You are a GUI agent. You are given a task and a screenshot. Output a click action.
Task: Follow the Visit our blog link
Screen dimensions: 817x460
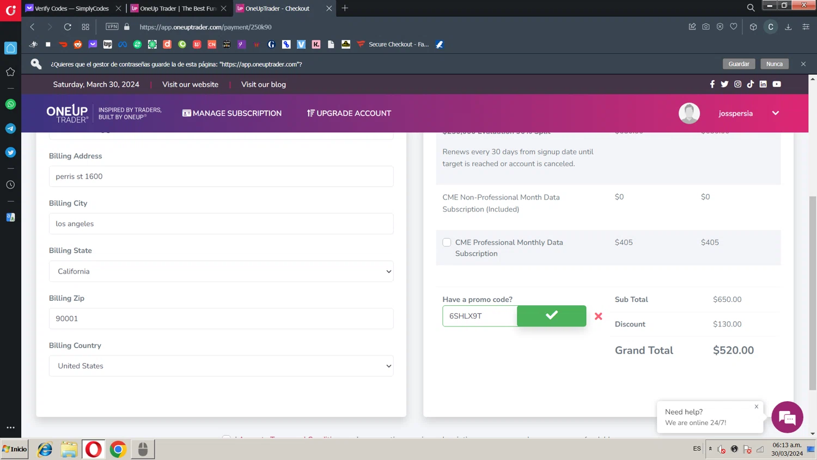click(264, 84)
